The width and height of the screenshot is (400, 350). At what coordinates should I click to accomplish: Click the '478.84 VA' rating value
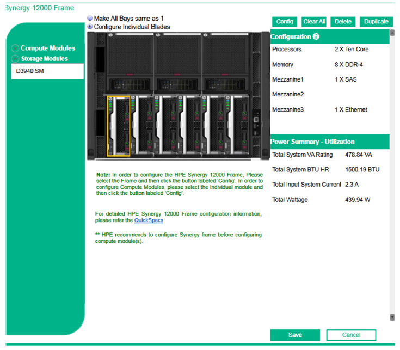tap(359, 155)
